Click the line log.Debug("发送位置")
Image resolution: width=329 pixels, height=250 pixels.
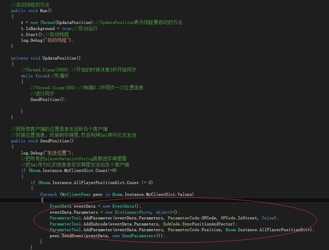(x=47, y=153)
